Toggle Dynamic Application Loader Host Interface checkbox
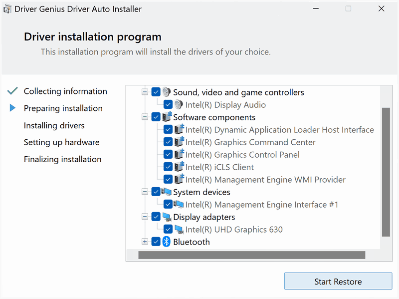The image size is (399, 299). pyautogui.click(x=168, y=129)
